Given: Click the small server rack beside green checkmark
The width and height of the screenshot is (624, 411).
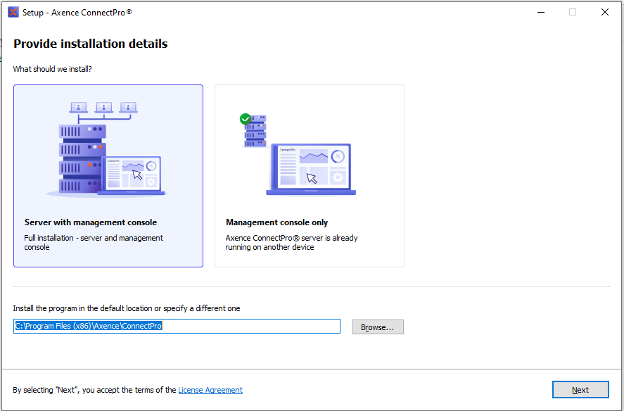Looking at the screenshot, I should click(256, 132).
